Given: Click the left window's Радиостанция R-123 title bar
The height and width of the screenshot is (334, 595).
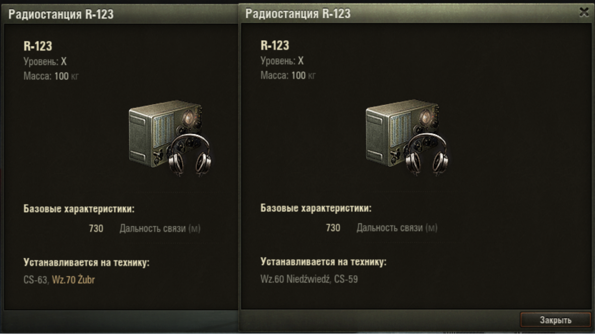Looking at the screenshot, I should pyautogui.click(x=119, y=14).
